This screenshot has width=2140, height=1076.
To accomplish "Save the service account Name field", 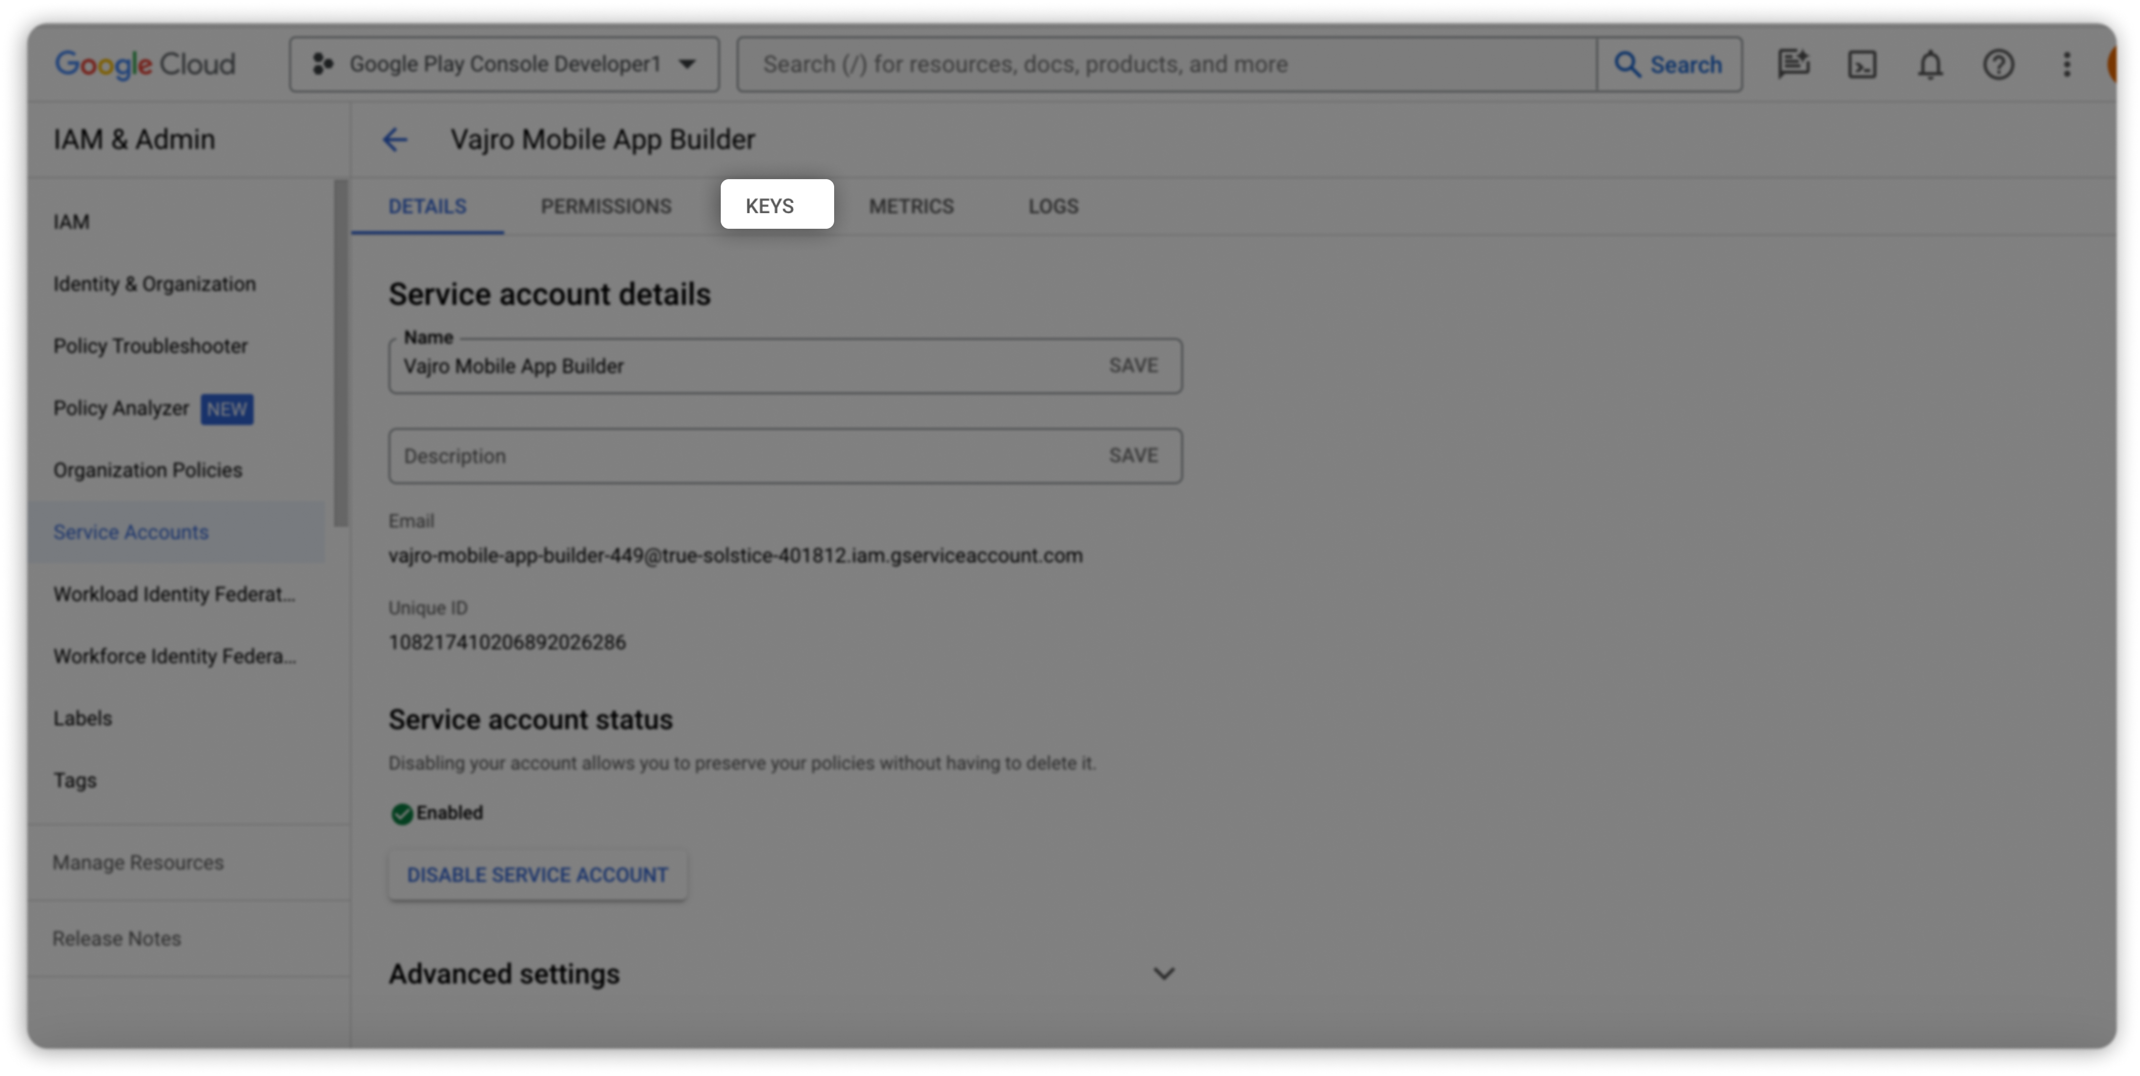I will (1133, 365).
